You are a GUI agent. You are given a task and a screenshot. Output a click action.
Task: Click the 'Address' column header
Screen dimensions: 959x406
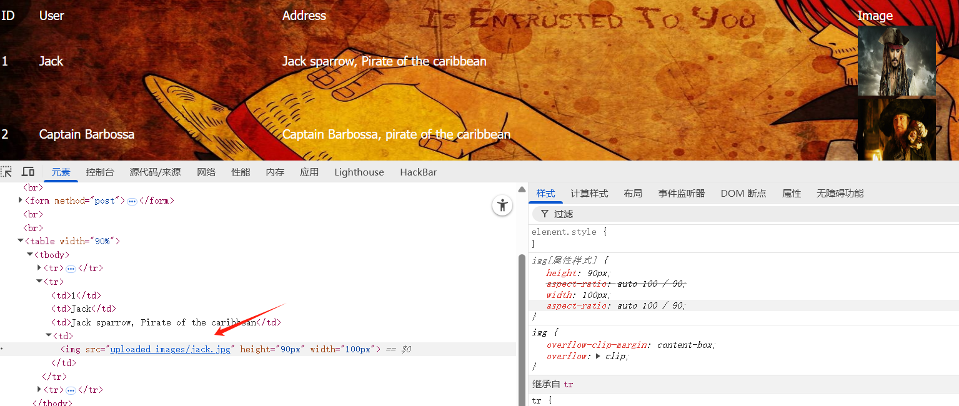[x=304, y=16]
